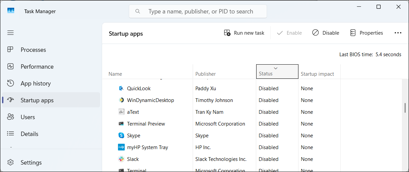
Task: Click the Last BIOS time text
Action: [370, 55]
